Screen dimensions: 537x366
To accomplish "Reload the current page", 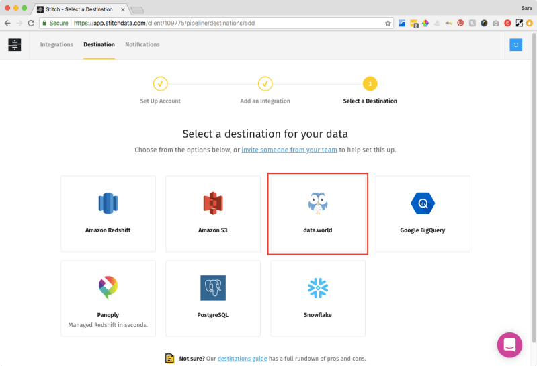I will [x=31, y=23].
